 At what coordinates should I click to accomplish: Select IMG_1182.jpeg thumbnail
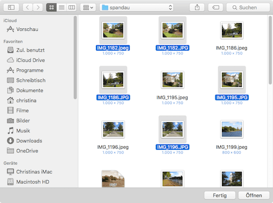click(x=113, y=30)
